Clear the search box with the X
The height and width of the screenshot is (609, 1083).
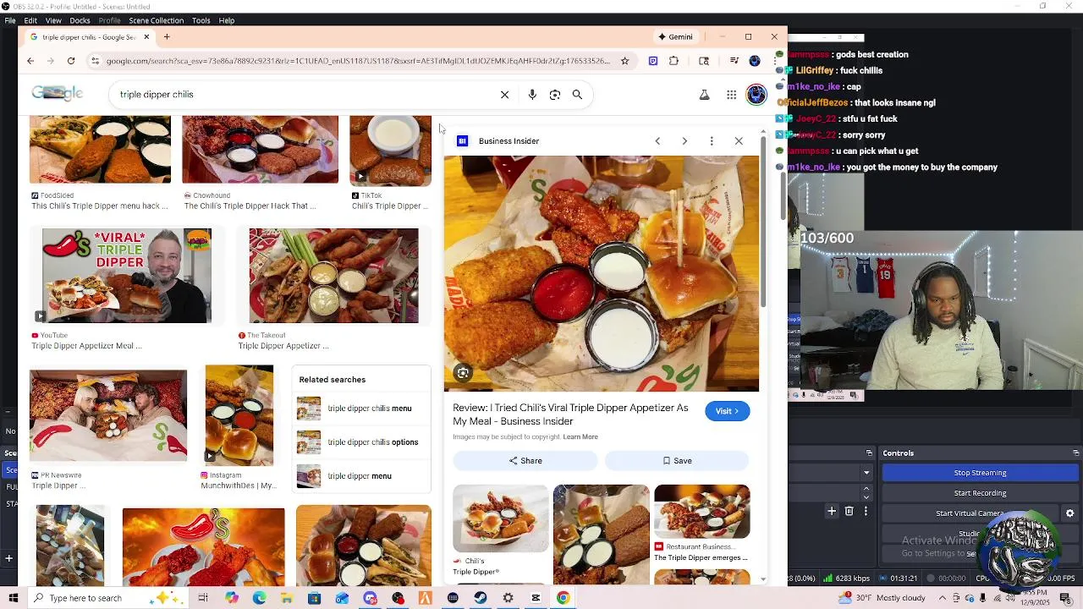pyautogui.click(x=505, y=95)
